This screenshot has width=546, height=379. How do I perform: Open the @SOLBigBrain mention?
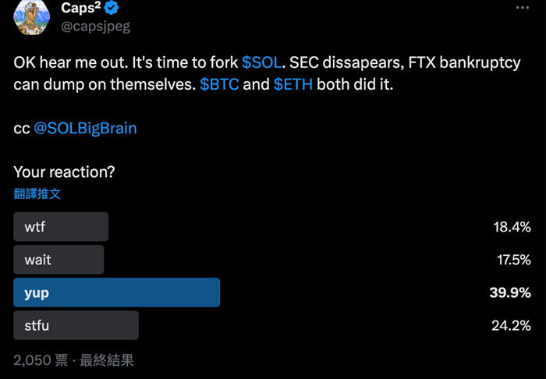85,127
